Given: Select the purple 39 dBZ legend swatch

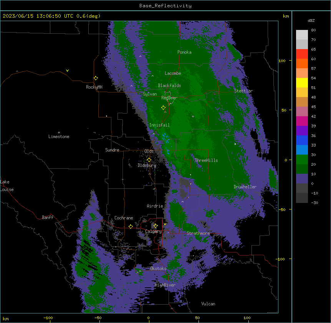Looking at the screenshot, I should click(302, 130).
